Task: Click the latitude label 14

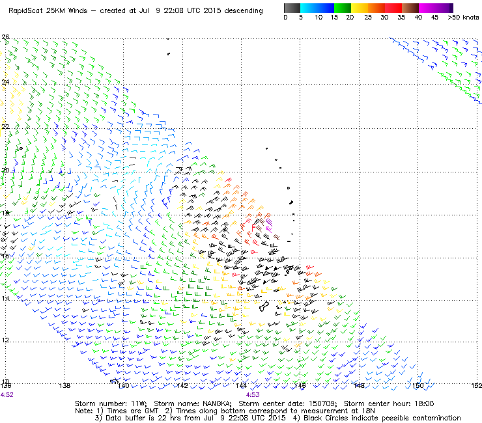Action: pos(5,298)
